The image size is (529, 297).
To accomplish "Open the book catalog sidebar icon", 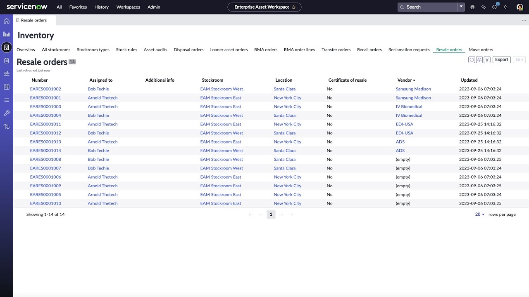I will 7,87.
